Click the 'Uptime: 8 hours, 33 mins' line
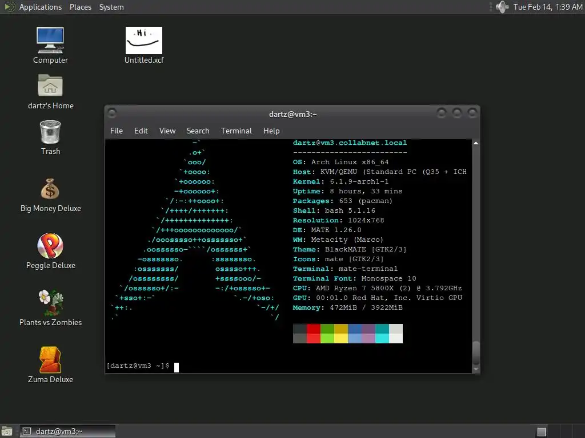Image resolution: width=585 pixels, height=438 pixels. tap(348, 191)
